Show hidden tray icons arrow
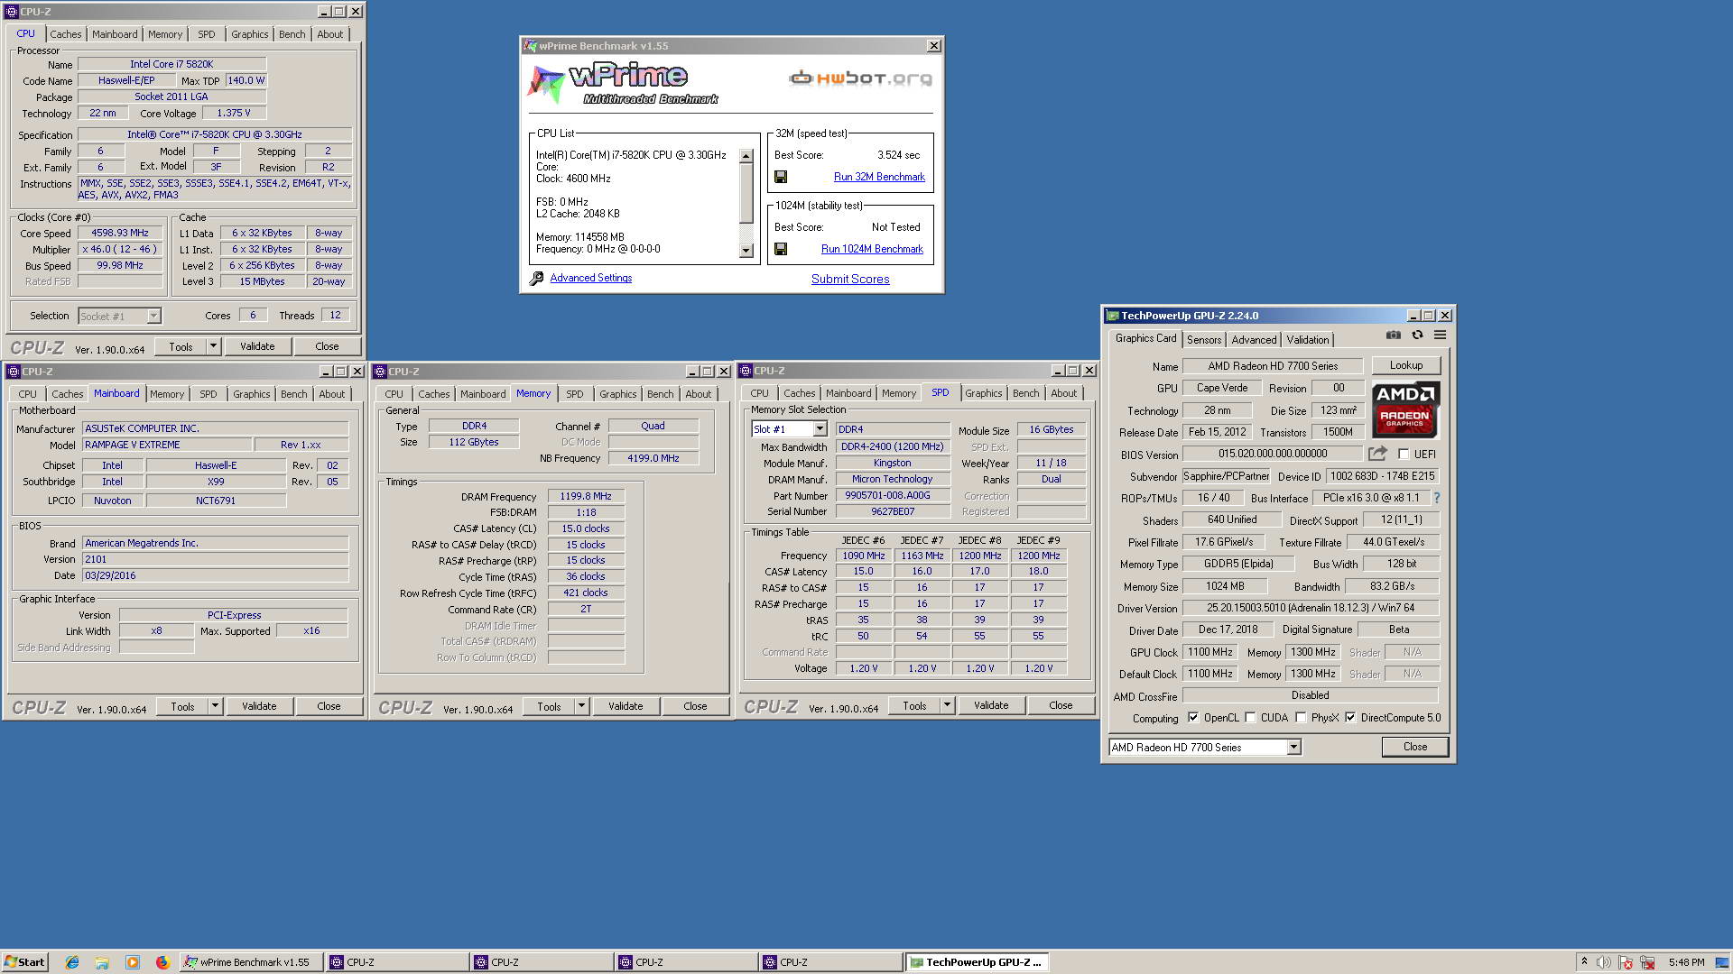This screenshot has height=974, width=1733. 1584,962
